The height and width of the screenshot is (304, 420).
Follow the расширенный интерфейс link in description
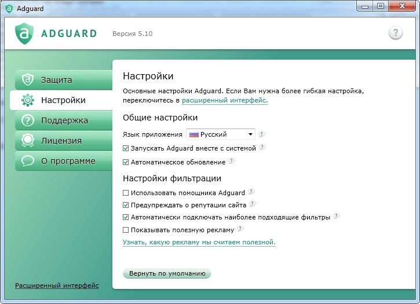pos(225,100)
